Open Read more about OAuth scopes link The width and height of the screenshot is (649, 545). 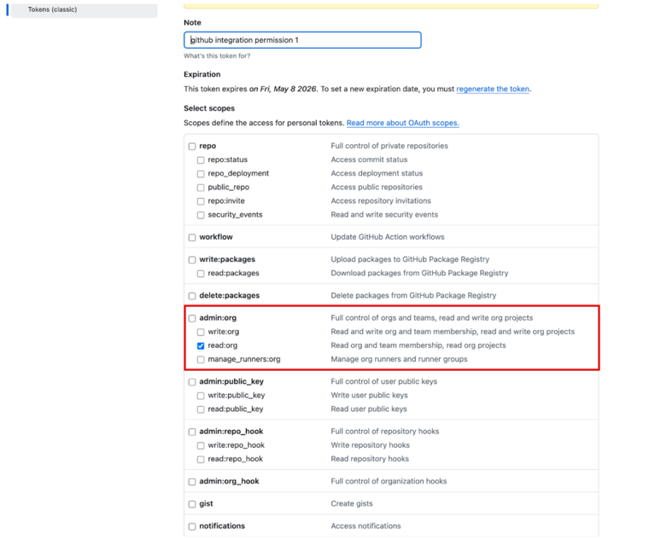point(402,123)
